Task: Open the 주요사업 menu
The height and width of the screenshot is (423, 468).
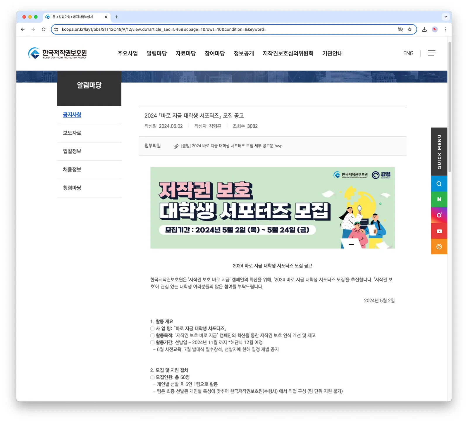Action: point(128,53)
